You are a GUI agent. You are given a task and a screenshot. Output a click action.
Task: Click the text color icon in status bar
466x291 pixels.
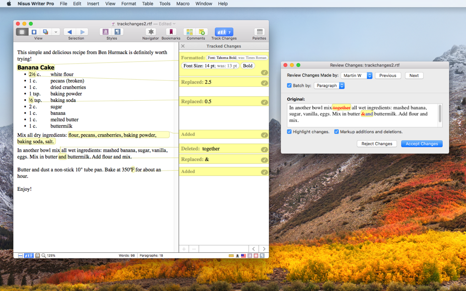coord(237,255)
